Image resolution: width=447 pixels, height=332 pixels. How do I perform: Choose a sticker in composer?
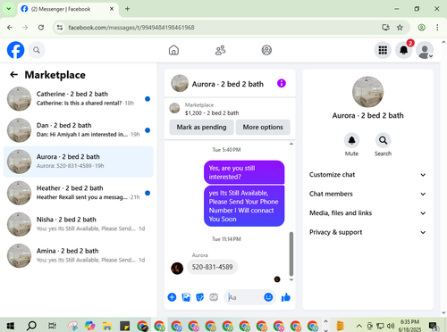[199, 297]
